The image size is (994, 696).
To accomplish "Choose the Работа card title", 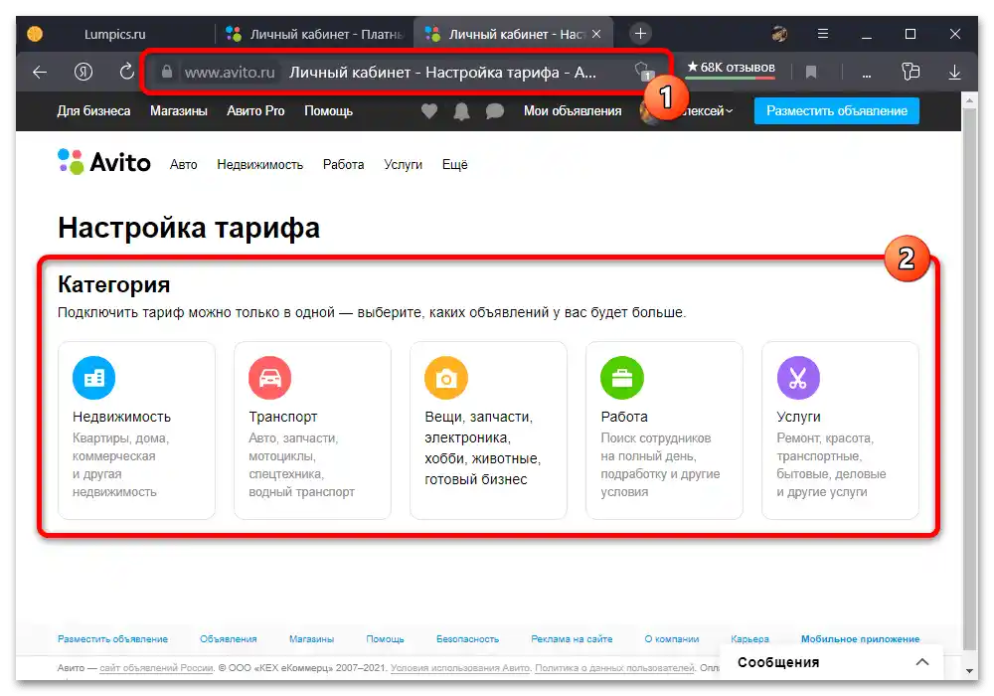I will (624, 417).
